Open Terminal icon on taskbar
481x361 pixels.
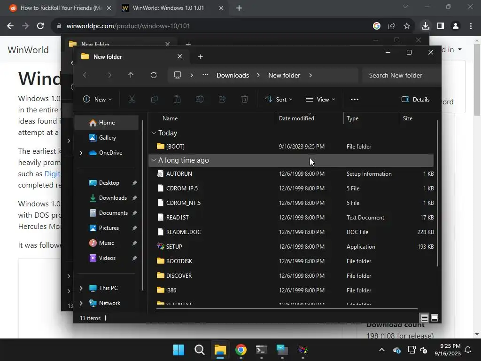261,350
